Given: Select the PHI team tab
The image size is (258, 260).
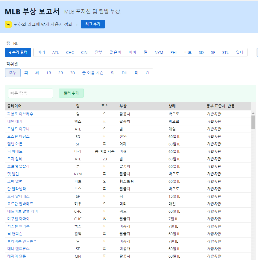Looking at the screenshot, I should (173, 52).
